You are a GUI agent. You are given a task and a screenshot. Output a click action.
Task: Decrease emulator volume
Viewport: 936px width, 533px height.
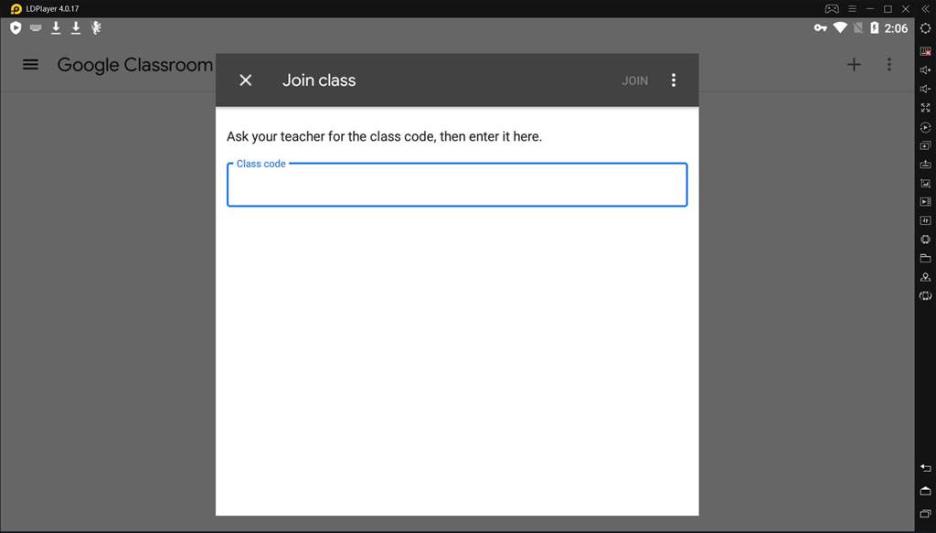click(x=925, y=89)
